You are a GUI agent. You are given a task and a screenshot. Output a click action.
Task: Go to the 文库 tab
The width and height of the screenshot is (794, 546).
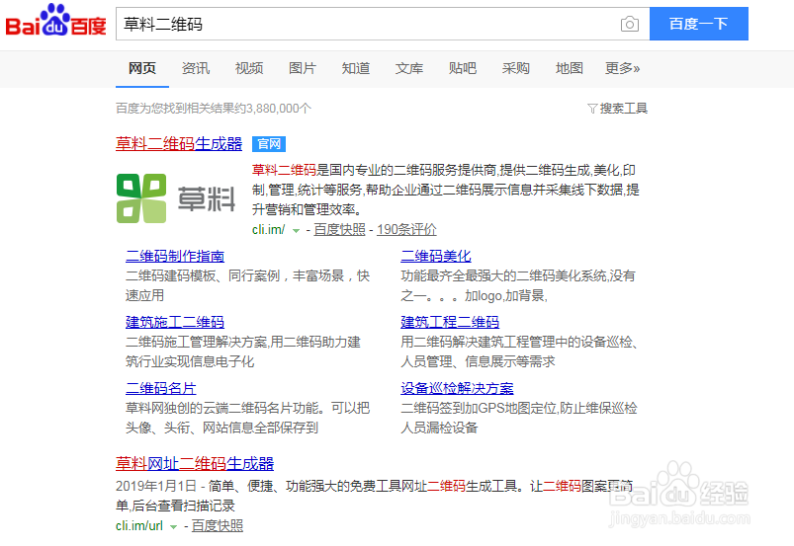pyautogui.click(x=409, y=68)
